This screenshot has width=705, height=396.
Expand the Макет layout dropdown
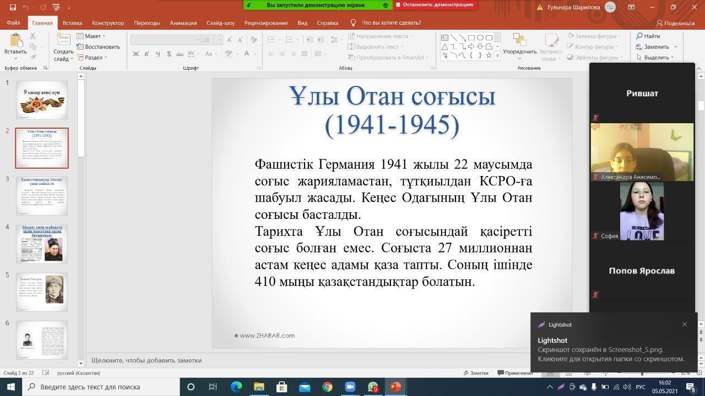[x=91, y=36]
